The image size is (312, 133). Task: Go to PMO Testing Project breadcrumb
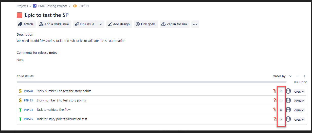click(52, 6)
